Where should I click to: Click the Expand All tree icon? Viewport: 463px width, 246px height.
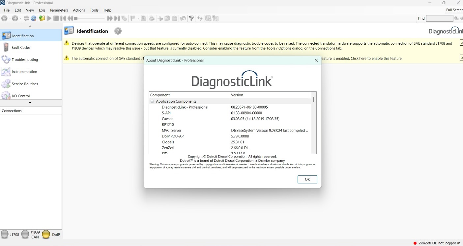(x=208, y=18)
